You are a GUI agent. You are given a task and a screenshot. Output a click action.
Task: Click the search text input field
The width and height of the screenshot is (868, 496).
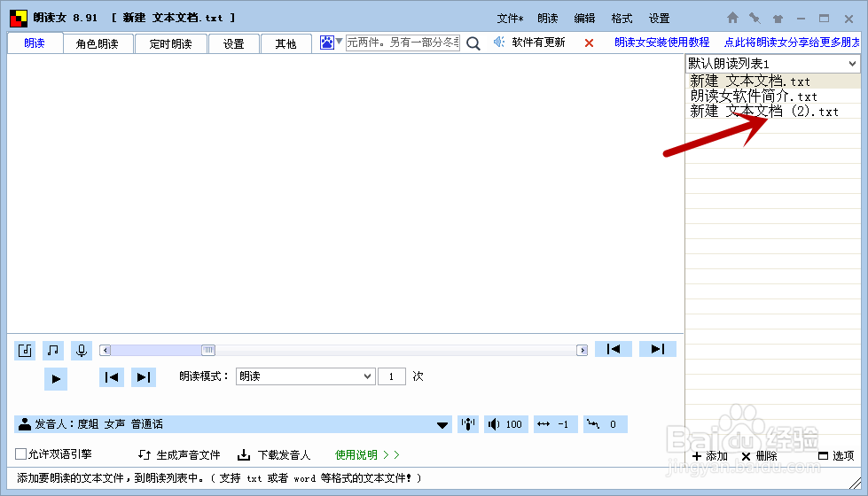[403, 42]
